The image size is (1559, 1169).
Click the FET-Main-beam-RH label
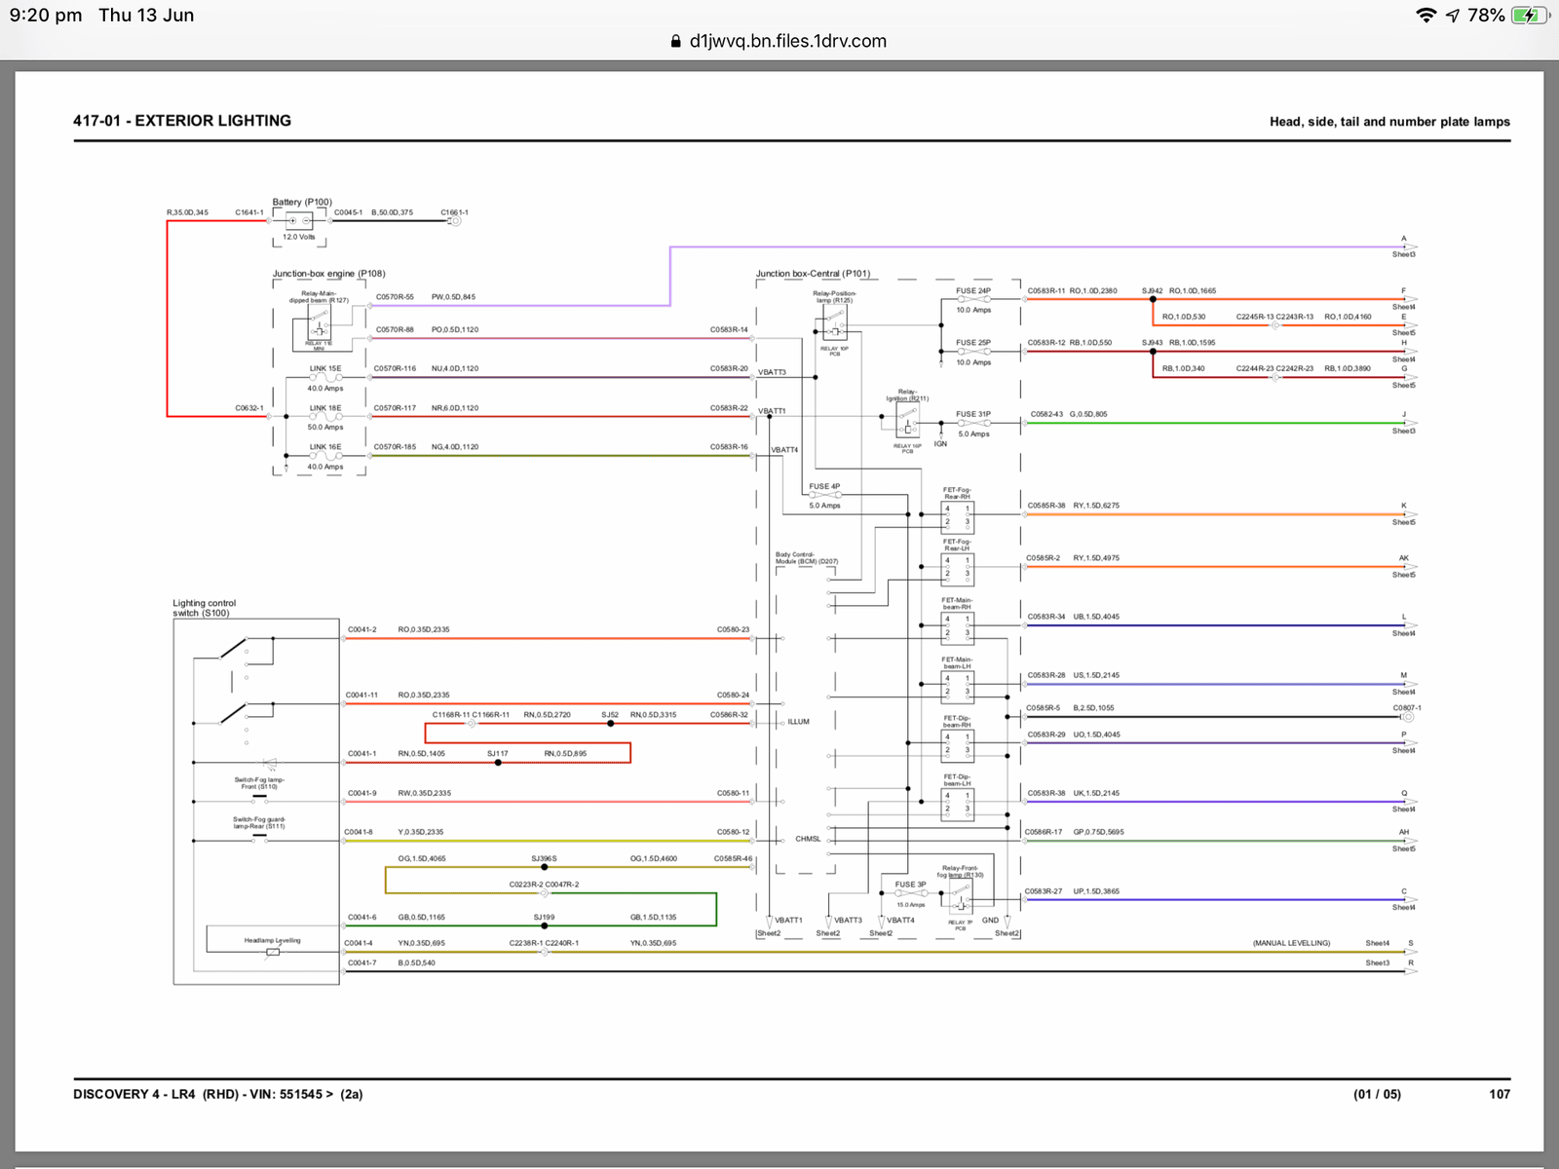click(957, 604)
